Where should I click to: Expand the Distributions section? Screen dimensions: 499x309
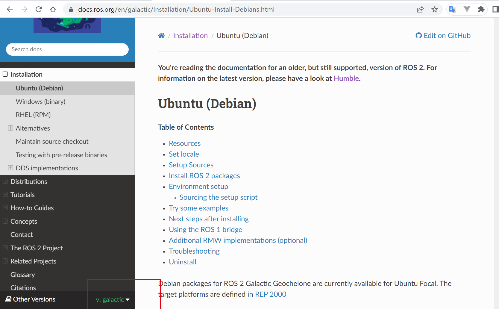click(x=5, y=181)
